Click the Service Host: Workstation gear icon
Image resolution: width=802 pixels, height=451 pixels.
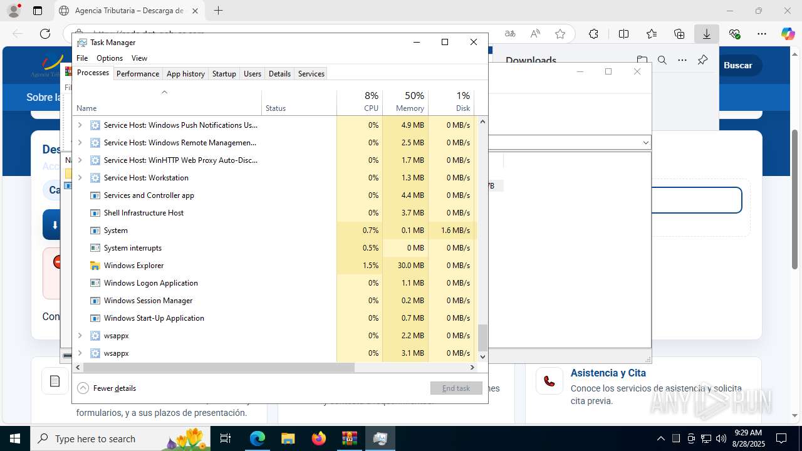[95, 178]
